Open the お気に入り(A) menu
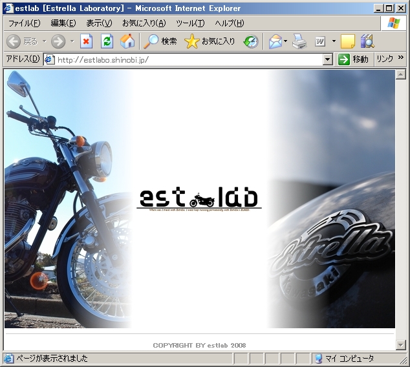This screenshot has height=367, width=410. point(144,23)
